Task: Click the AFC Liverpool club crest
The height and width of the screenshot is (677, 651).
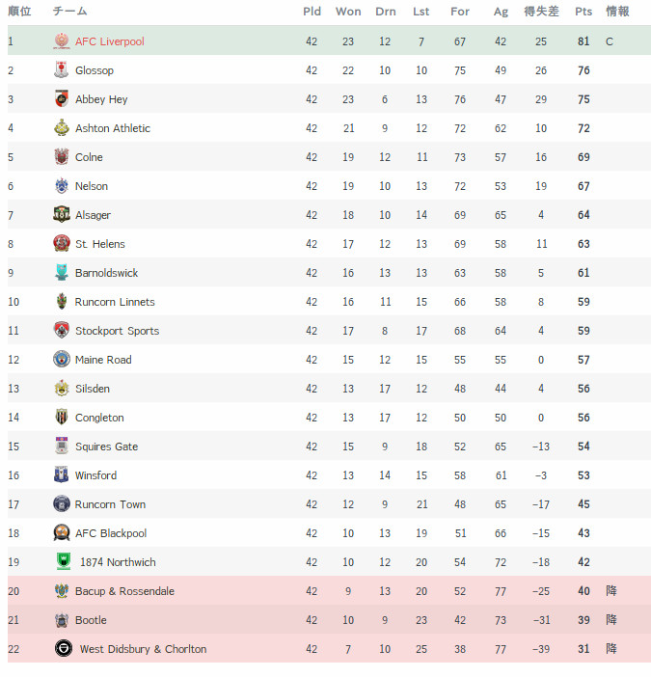Action: 62,41
